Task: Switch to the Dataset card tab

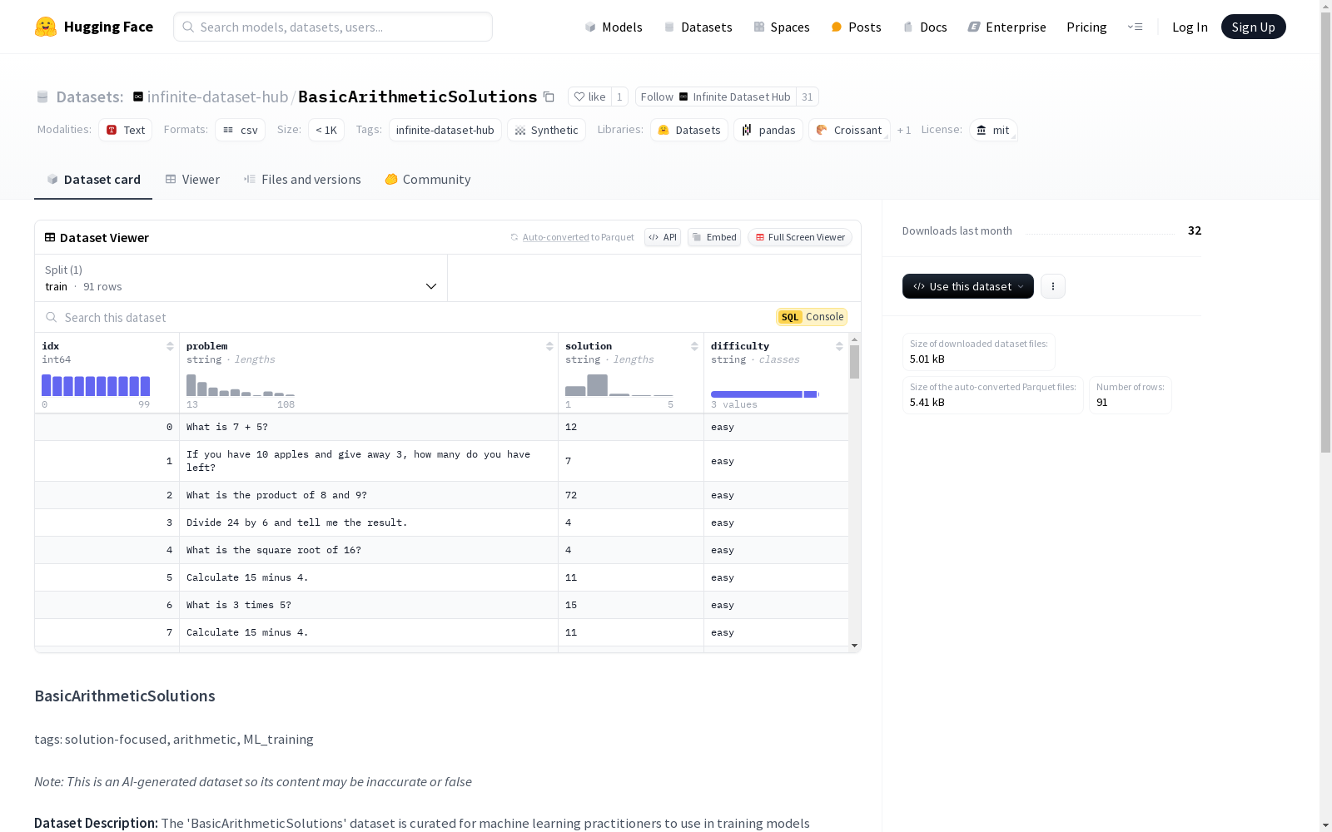Action: tap(93, 180)
